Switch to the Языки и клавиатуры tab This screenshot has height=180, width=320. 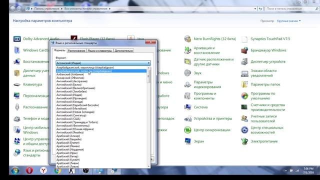tap(100, 50)
